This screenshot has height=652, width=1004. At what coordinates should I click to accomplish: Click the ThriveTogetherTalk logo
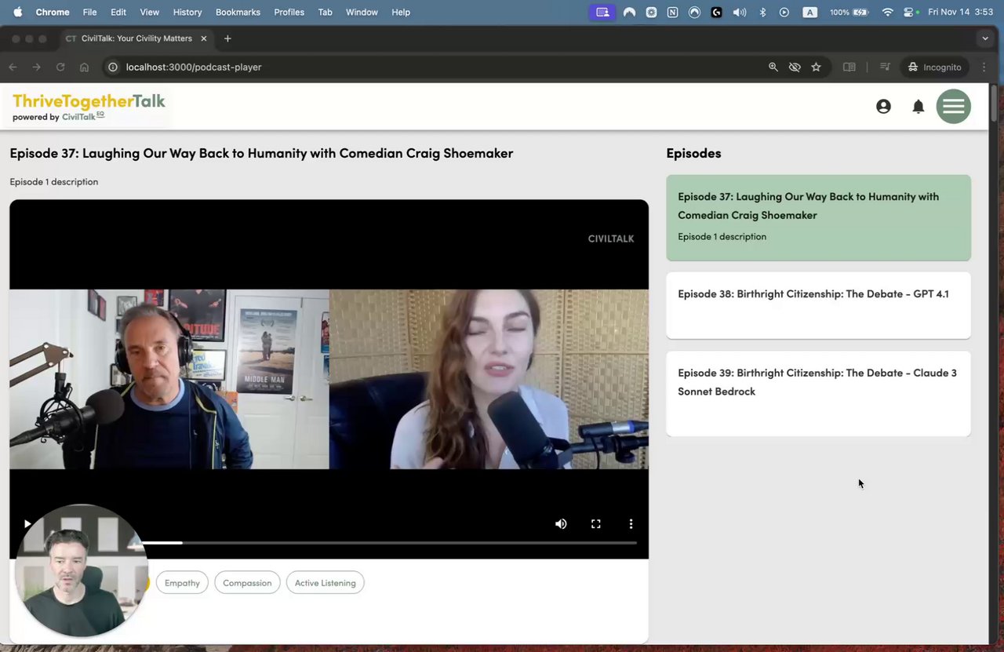(x=89, y=107)
